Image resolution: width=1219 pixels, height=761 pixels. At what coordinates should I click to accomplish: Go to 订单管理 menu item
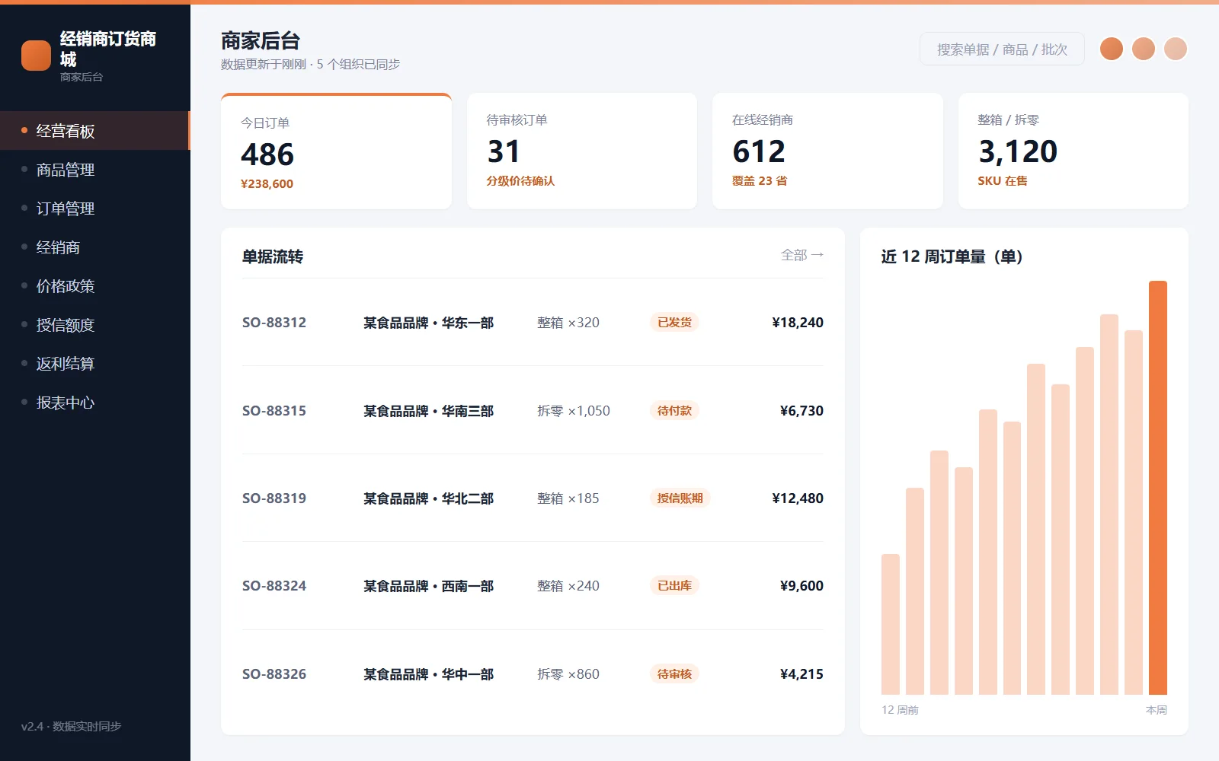95,209
